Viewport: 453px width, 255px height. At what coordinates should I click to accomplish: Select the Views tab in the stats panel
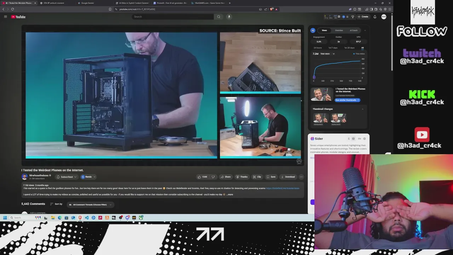[x=324, y=30]
